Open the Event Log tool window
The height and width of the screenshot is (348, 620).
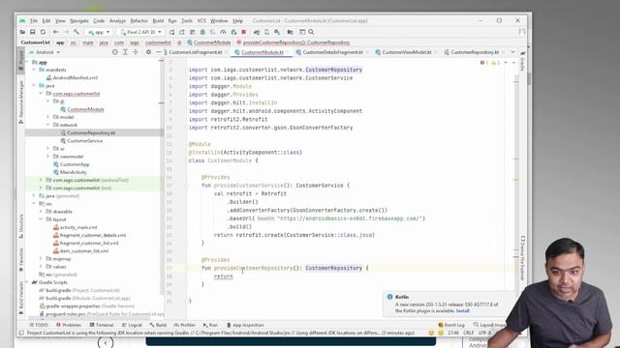point(451,325)
